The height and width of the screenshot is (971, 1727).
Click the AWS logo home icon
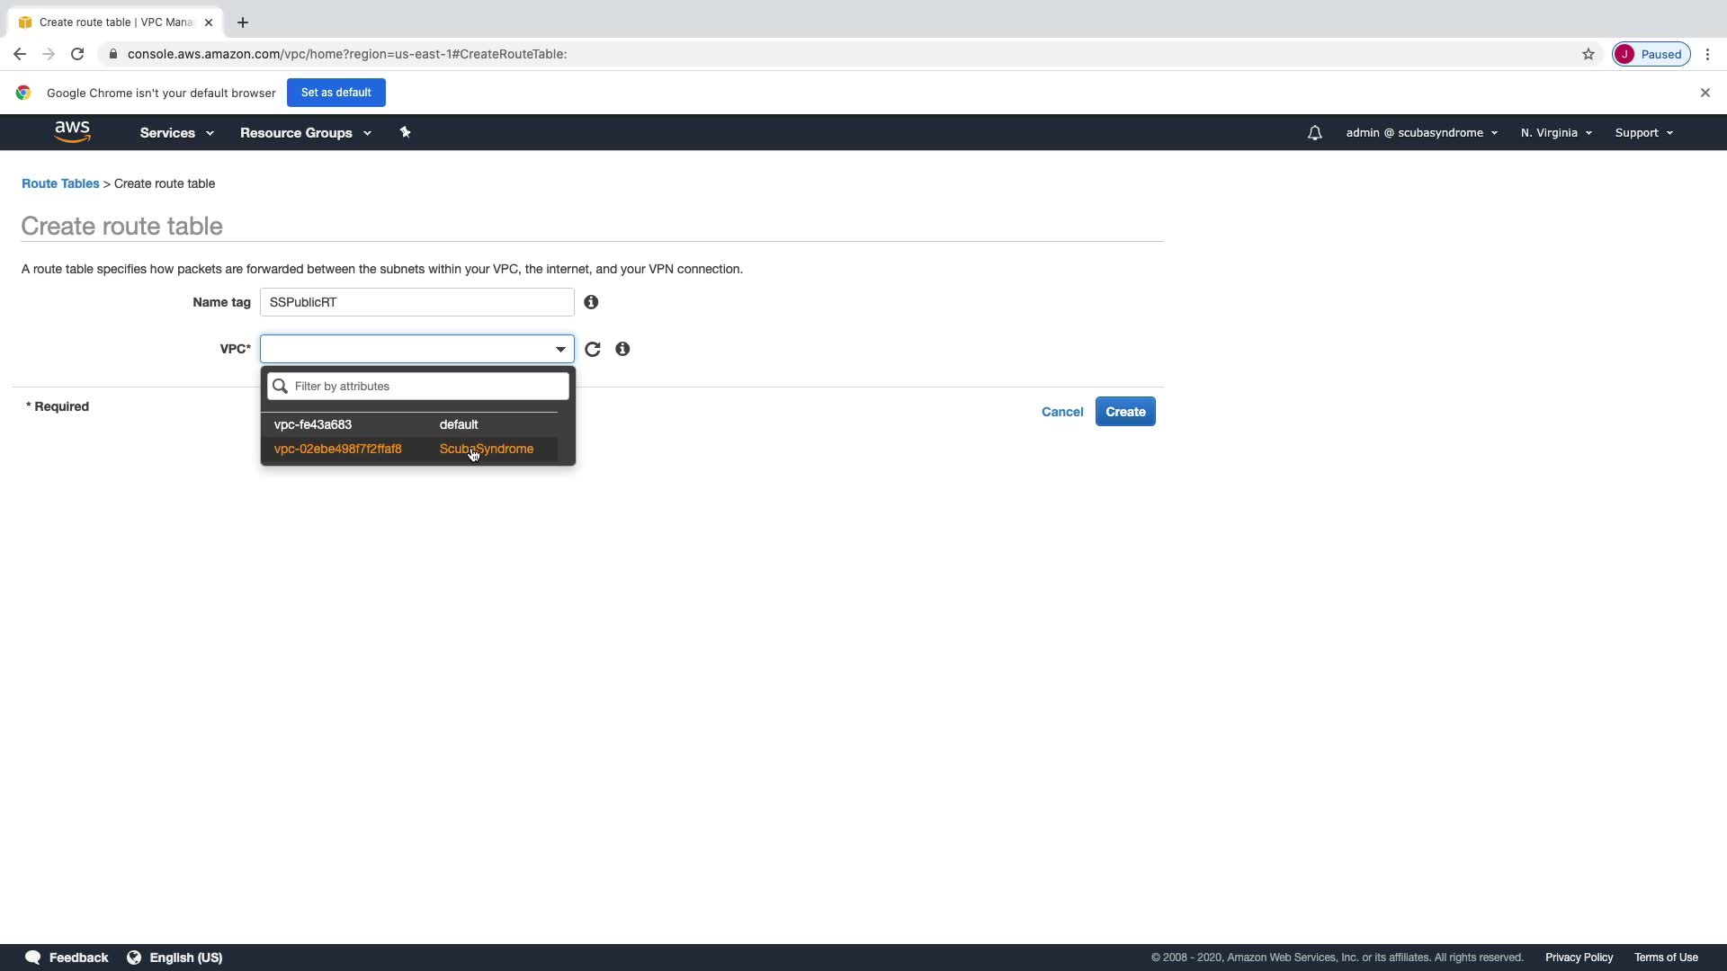coord(72,132)
